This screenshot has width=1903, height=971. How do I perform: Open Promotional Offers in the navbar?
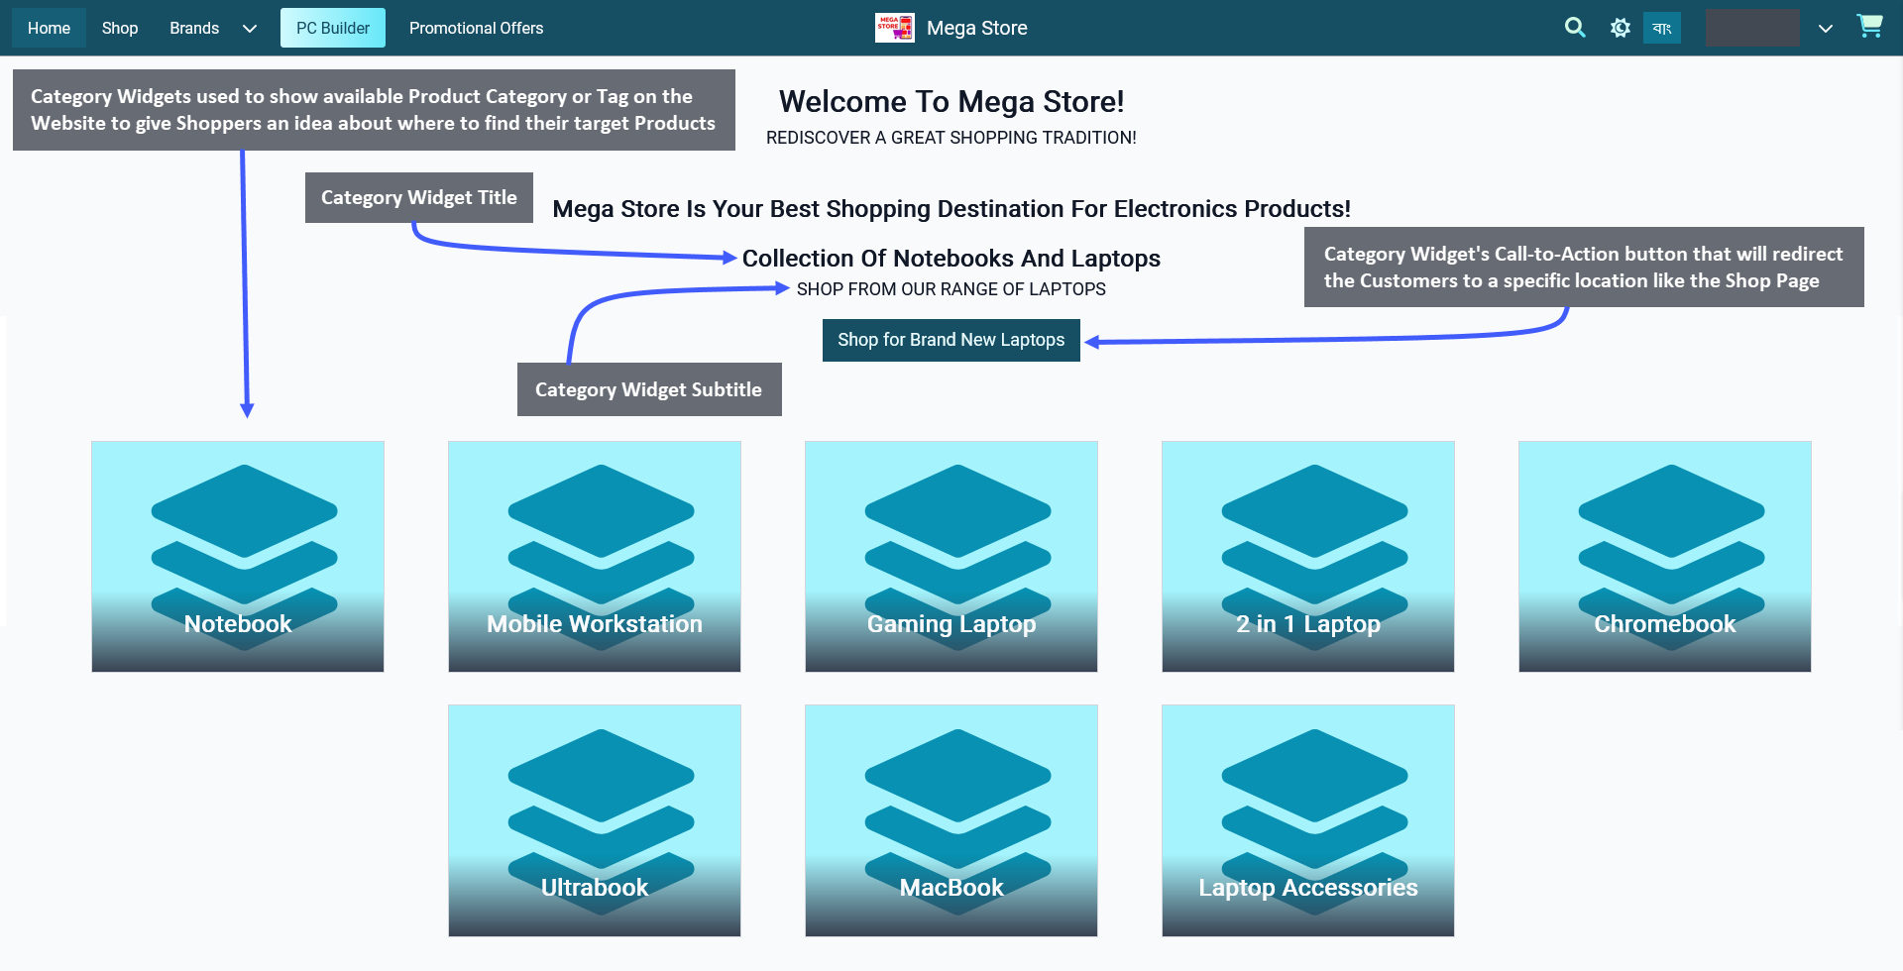tap(477, 28)
